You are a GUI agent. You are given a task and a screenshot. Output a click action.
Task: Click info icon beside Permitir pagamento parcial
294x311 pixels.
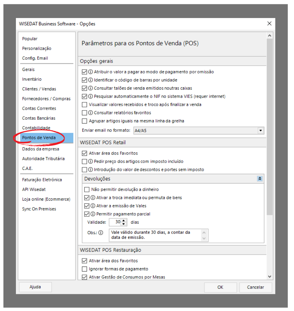coord(93,214)
